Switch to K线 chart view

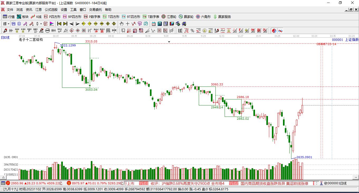[x=36, y=17]
